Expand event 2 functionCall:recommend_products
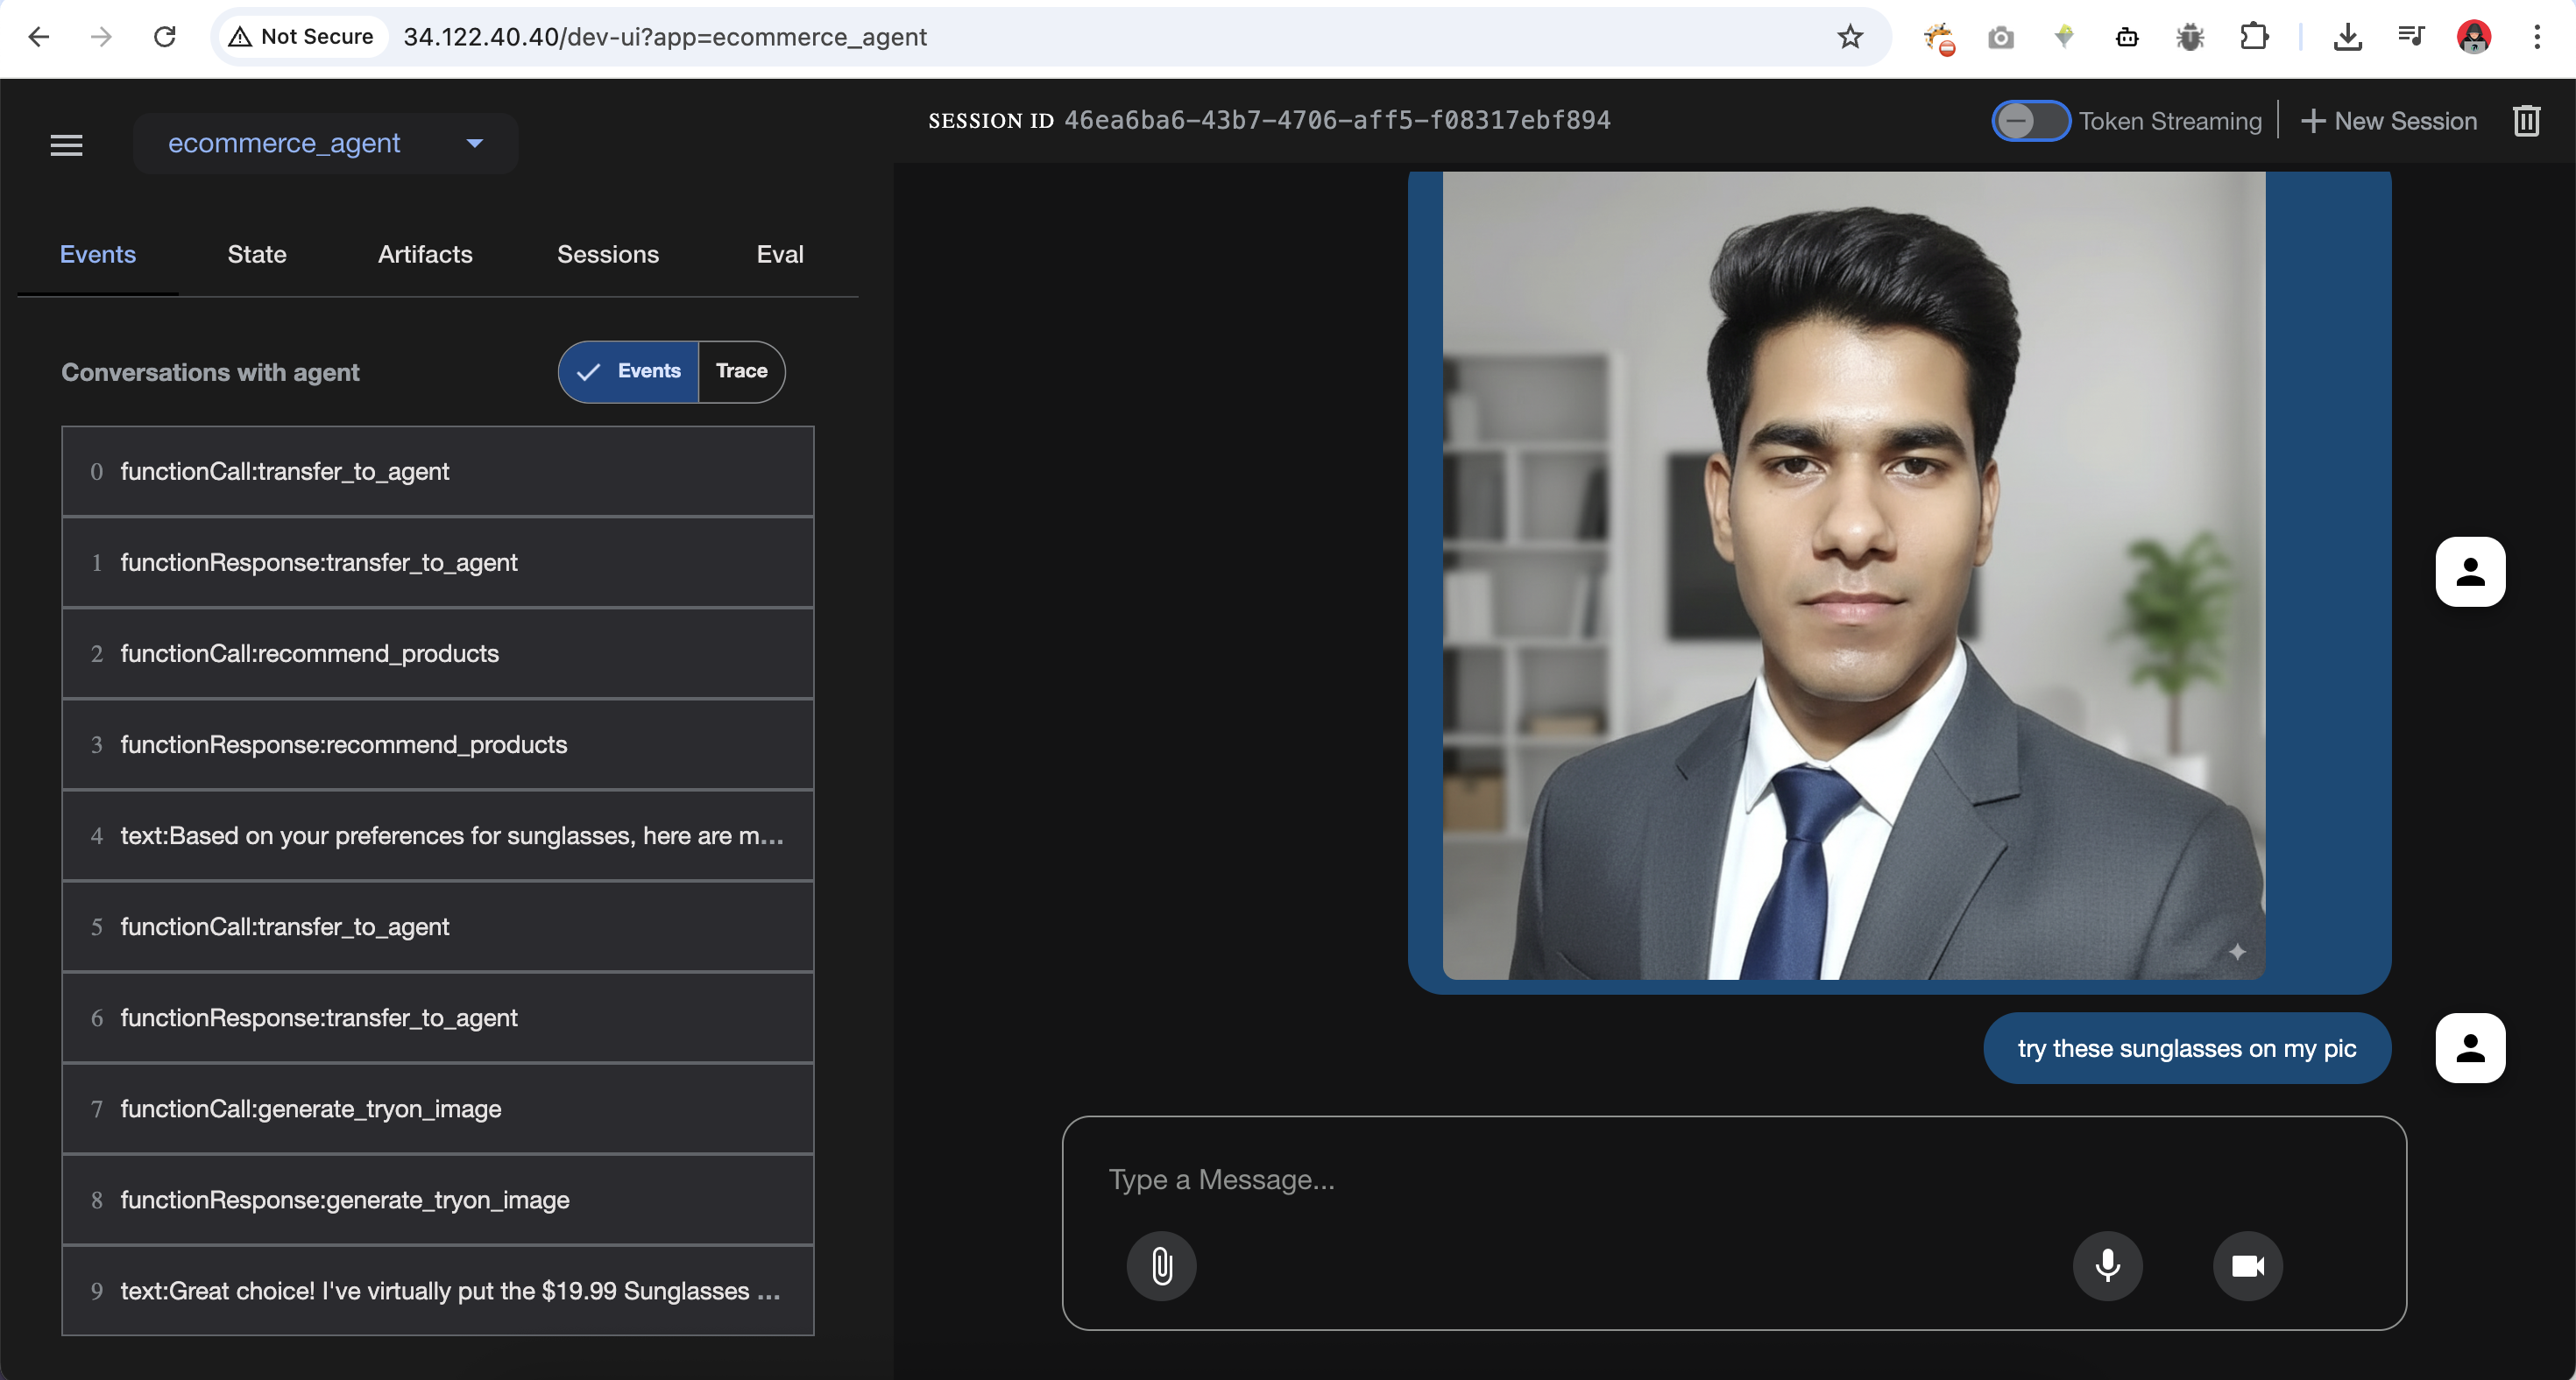Viewport: 2576px width, 1380px height. point(437,653)
